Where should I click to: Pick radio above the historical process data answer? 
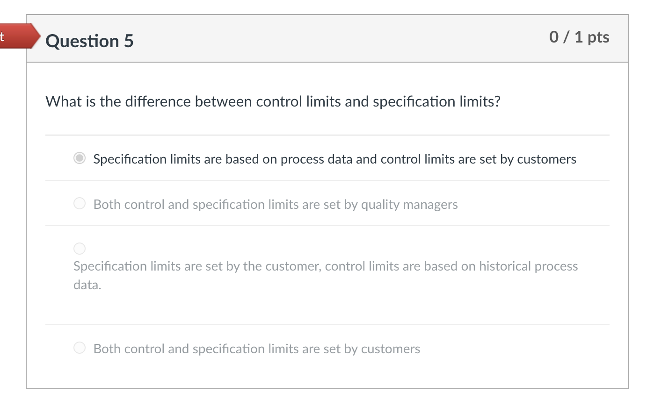(x=80, y=248)
